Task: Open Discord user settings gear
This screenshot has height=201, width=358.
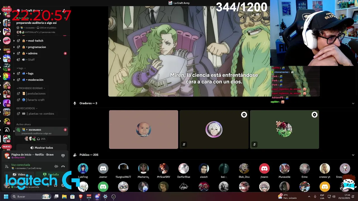Action: (63, 185)
